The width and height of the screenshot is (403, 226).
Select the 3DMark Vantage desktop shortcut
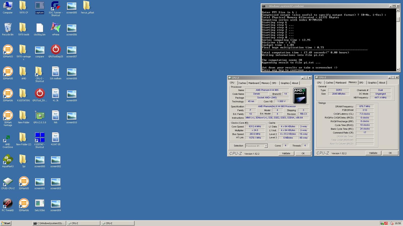[8, 118]
